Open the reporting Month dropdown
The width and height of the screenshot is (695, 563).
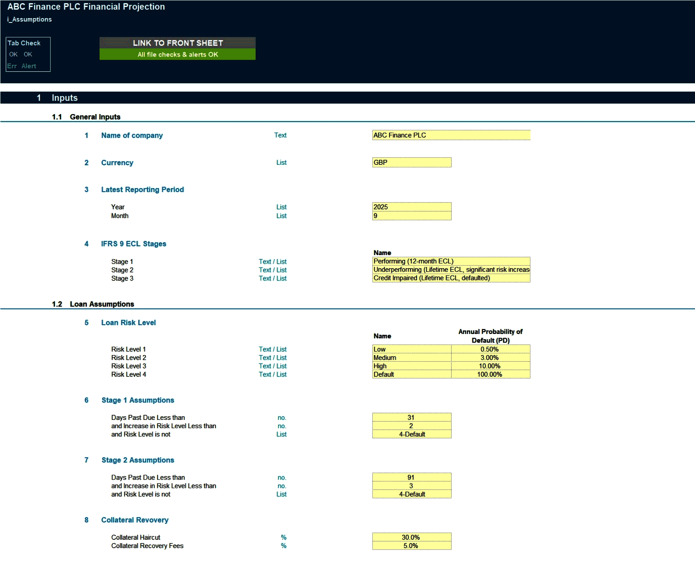point(412,216)
